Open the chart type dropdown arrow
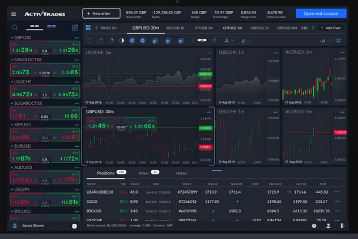Viewport: 358px width, 239px height. point(328,41)
